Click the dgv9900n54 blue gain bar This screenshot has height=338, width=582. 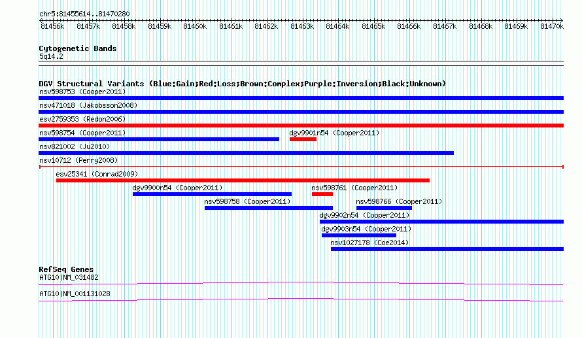212,194
